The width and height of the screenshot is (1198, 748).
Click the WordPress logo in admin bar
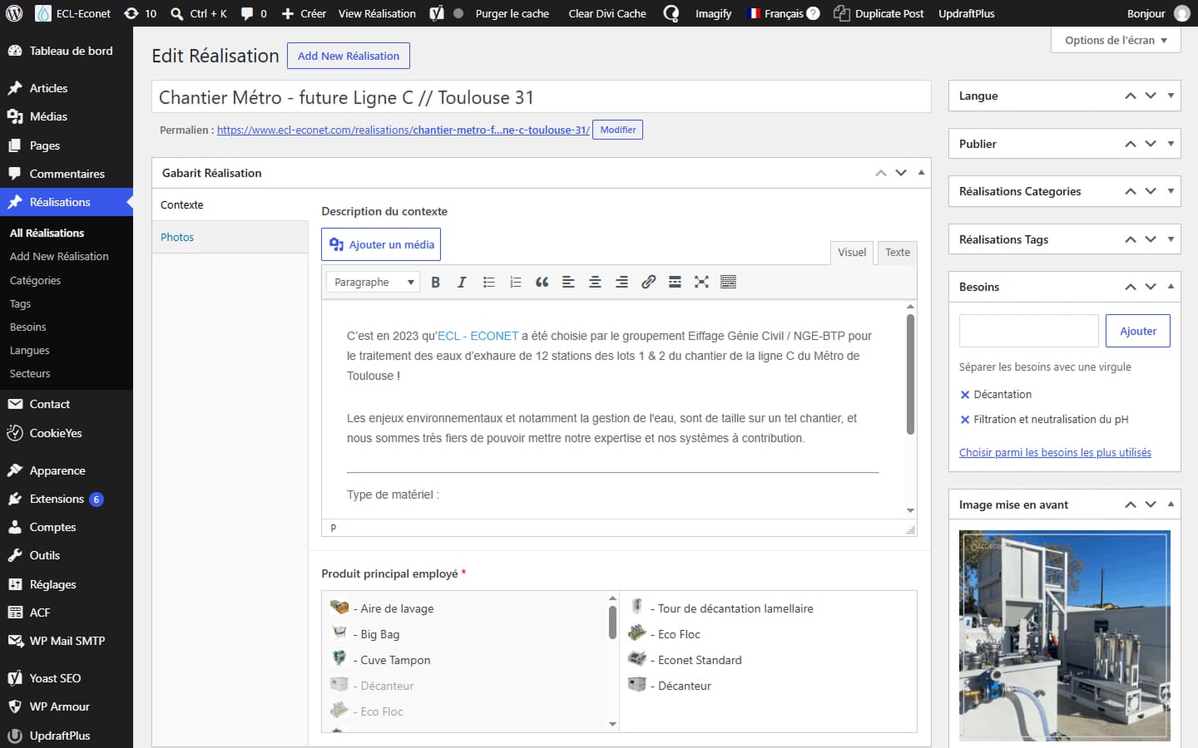pos(14,13)
